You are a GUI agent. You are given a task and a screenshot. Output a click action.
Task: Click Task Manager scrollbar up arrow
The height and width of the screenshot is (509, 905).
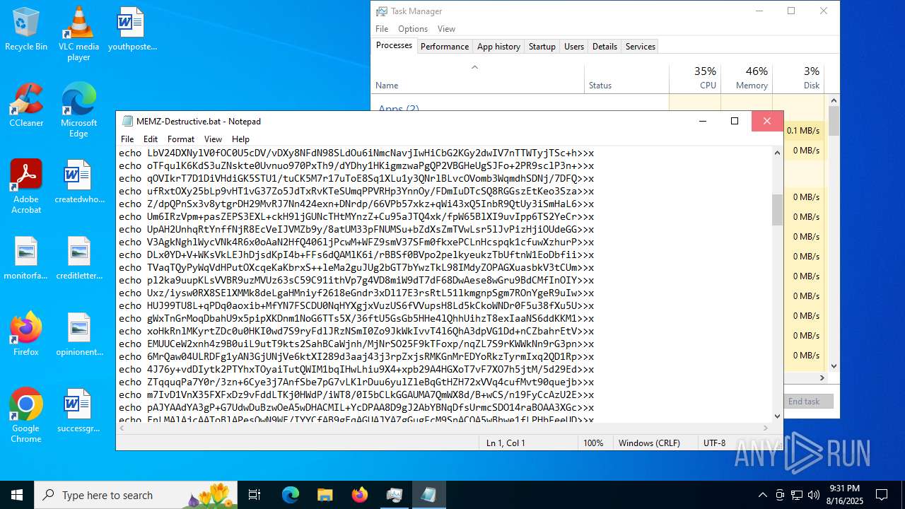pos(834,100)
